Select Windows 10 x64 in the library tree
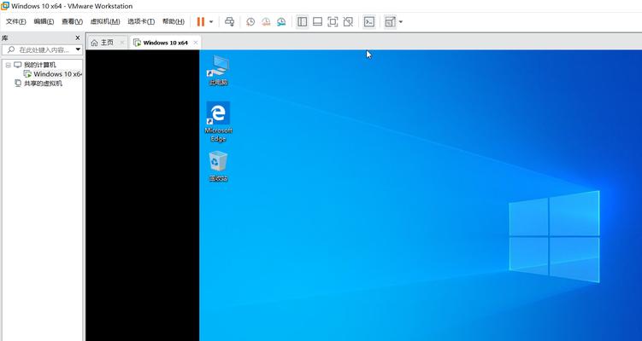 click(x=53, y=74)
